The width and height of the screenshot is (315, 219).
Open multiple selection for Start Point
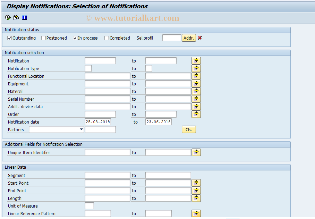click(x=196, y=183)
